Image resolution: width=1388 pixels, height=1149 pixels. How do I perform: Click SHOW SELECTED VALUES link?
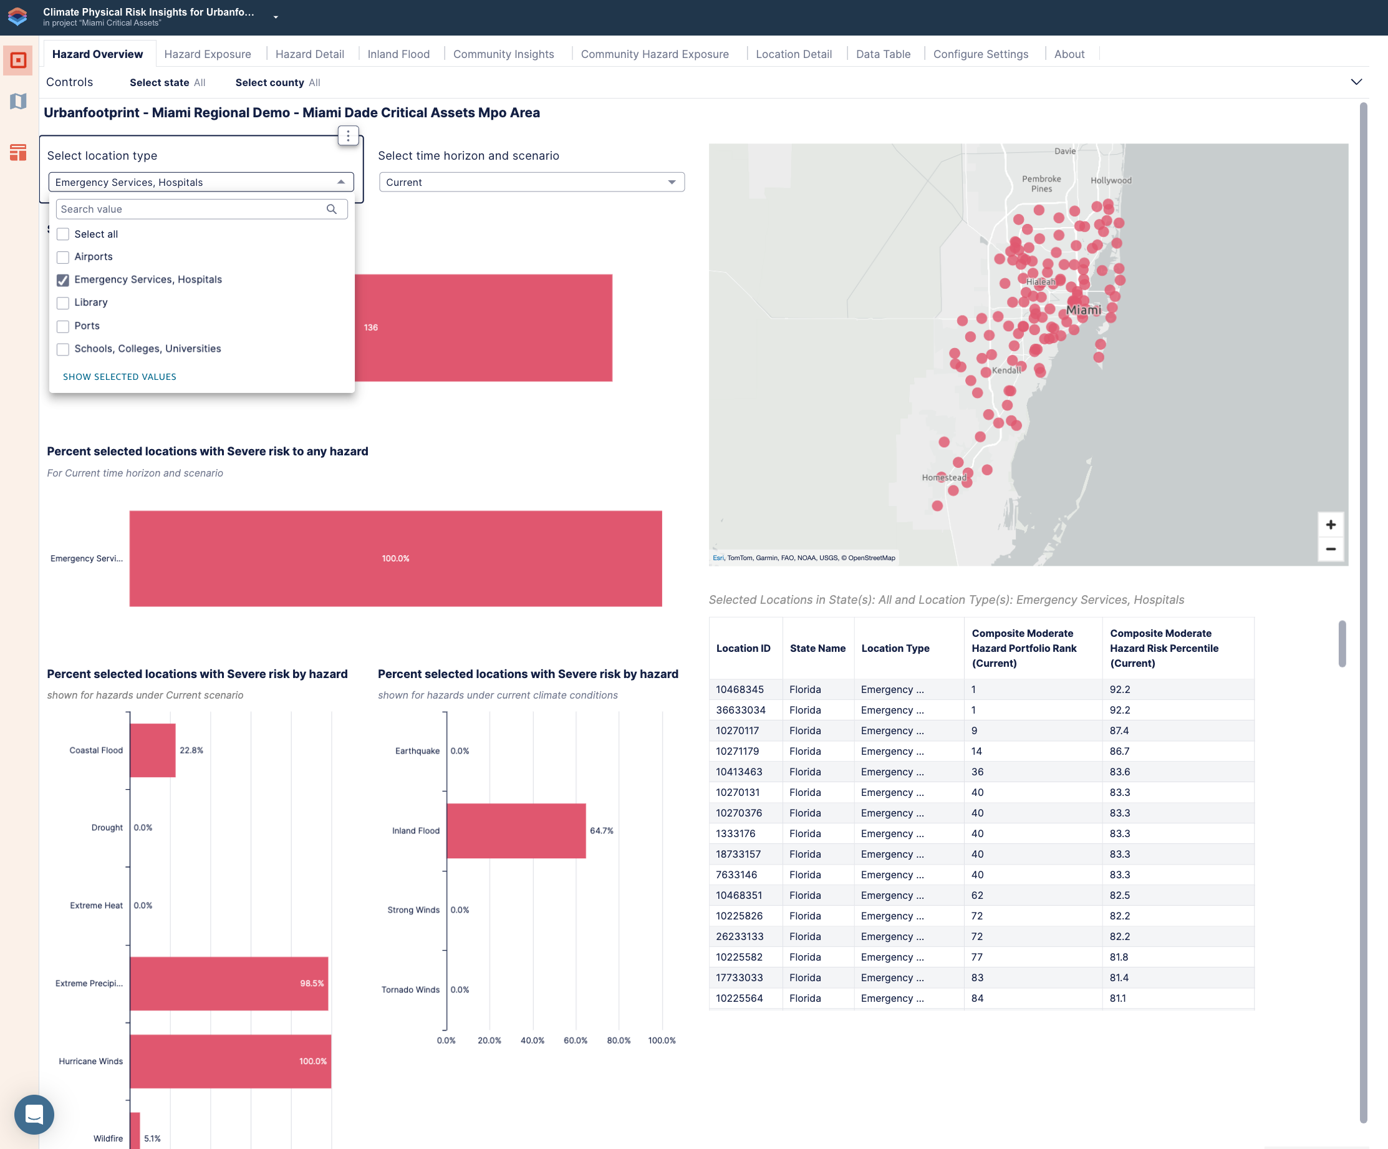click(x=120, y=376)
